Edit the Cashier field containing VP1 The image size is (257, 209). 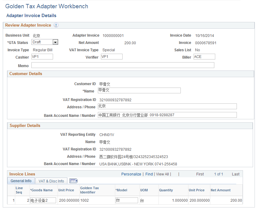click(x=41, y=57)
